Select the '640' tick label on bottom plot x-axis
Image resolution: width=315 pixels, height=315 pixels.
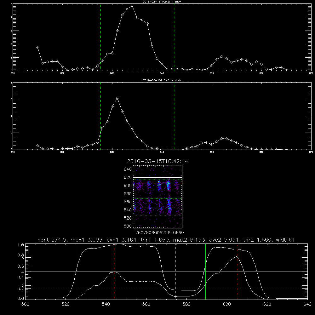tap(307, 304)
